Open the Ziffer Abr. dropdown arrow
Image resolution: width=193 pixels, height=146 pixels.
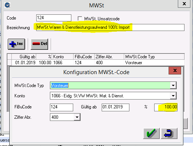tap(77, 117)
